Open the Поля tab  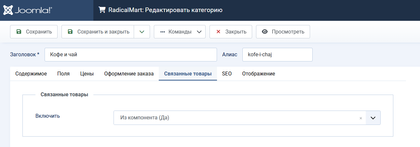tap(63, 74)
